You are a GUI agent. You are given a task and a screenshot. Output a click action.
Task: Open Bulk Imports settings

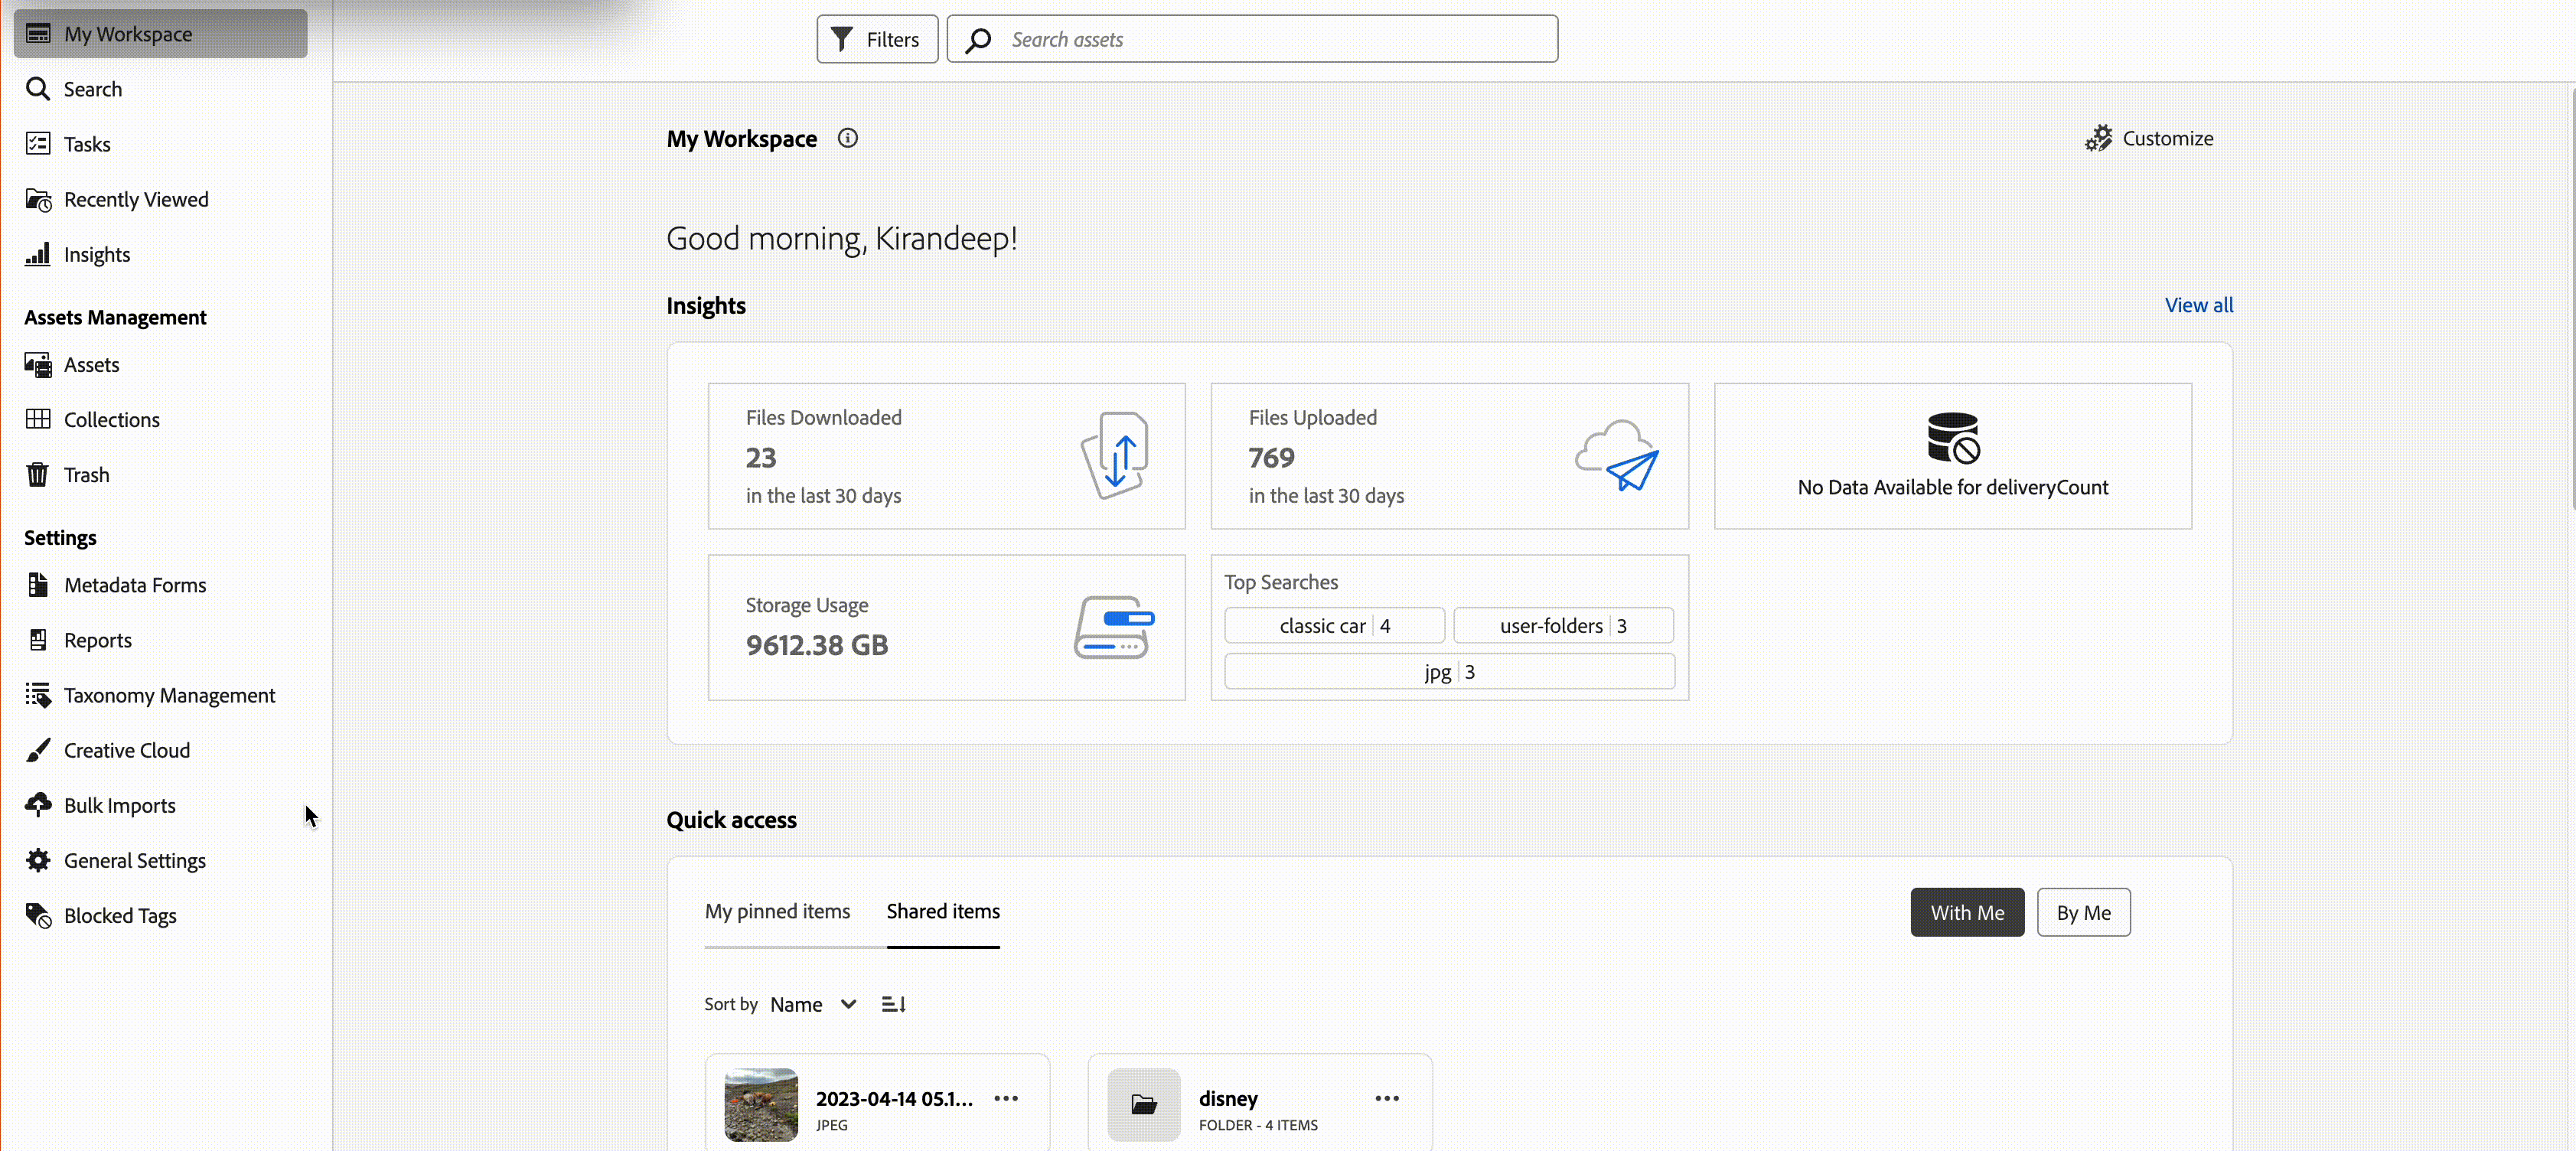click(120, 804)
